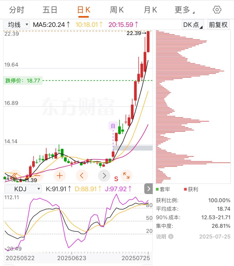
Task: Open the 均线 indicator dropdown
Action: 16,25
